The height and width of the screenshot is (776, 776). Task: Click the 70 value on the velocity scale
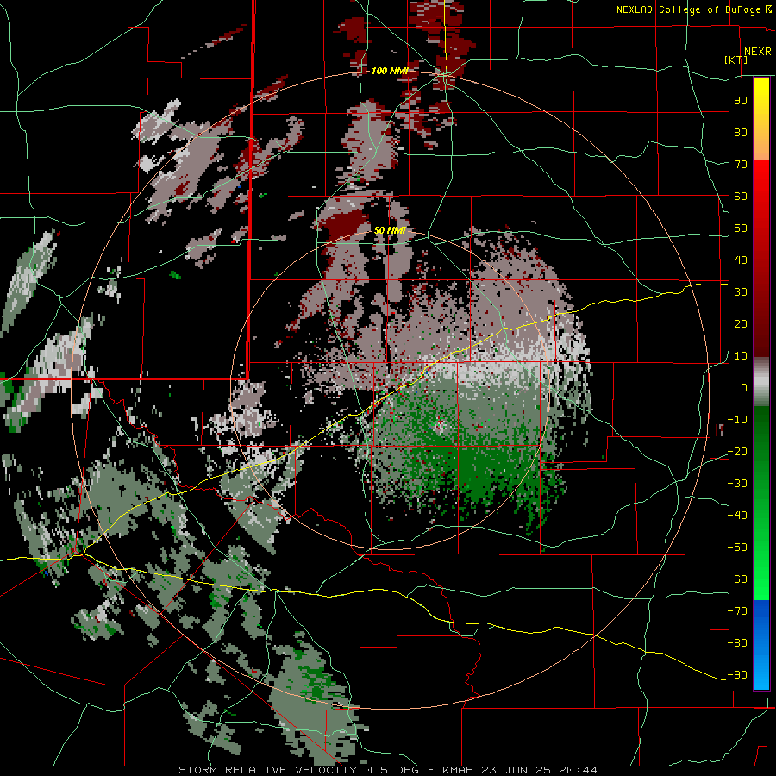click(x=741, y=165)
